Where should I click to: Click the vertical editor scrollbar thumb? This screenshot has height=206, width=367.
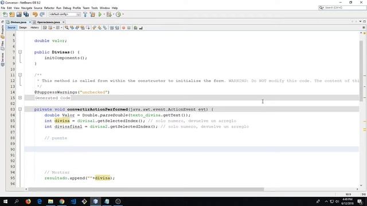coord(361,71)
